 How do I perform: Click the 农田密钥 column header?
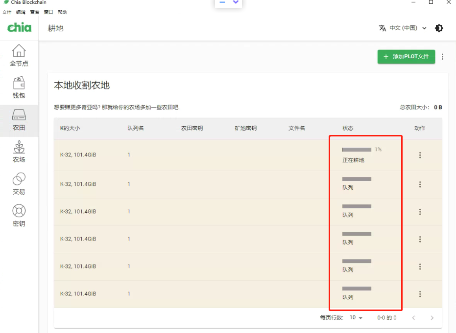pos(192,128)
